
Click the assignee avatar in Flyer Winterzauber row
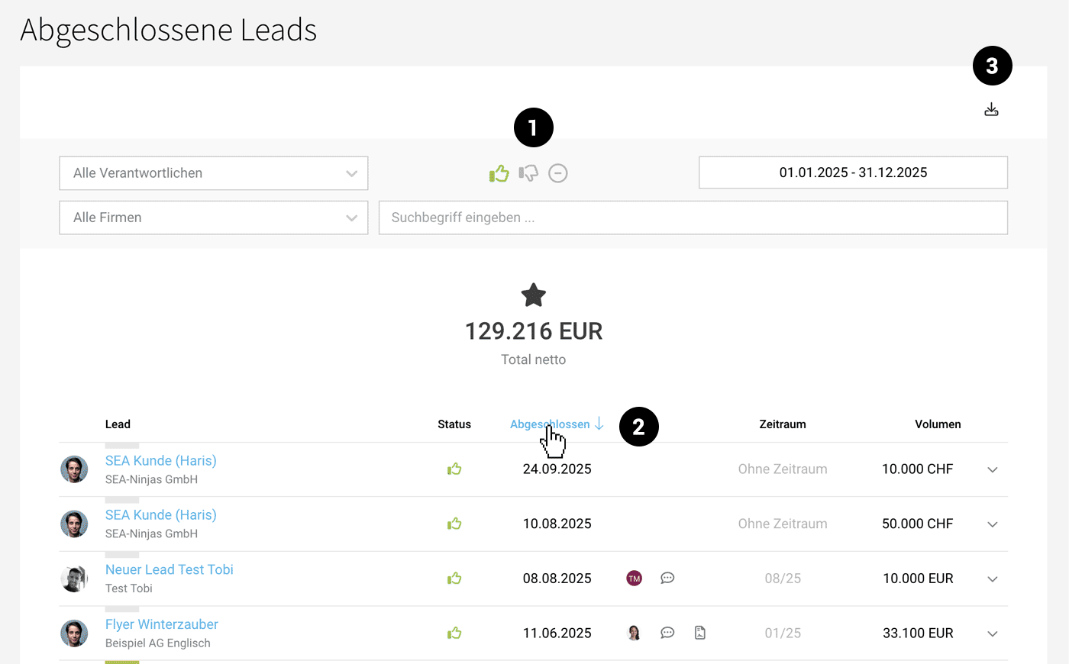634,633
